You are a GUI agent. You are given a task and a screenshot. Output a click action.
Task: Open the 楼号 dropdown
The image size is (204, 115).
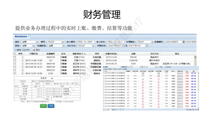[x=63, y=42]
